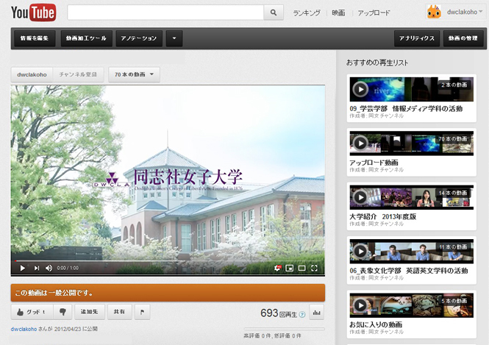Click the thumbs-up グッド button
This screenshot has width=489, height=345.
[32, 312]
